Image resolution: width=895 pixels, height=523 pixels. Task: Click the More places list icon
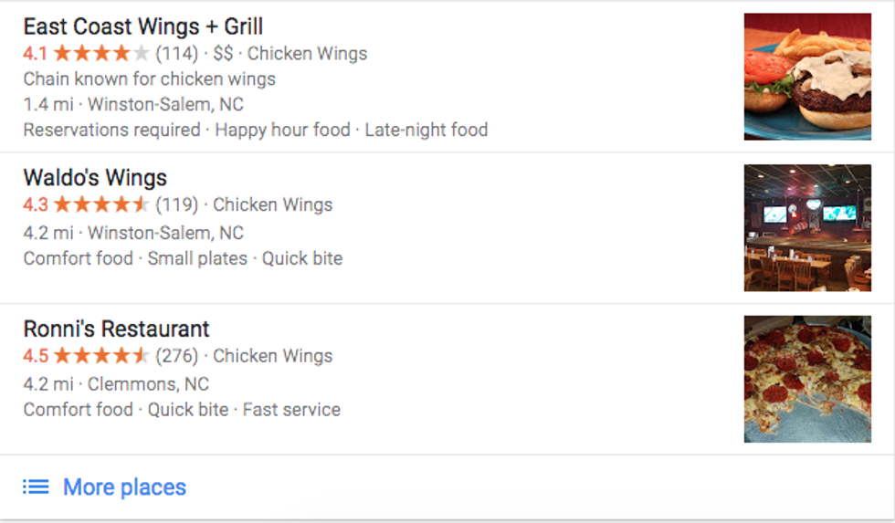(x=36, y=487)
